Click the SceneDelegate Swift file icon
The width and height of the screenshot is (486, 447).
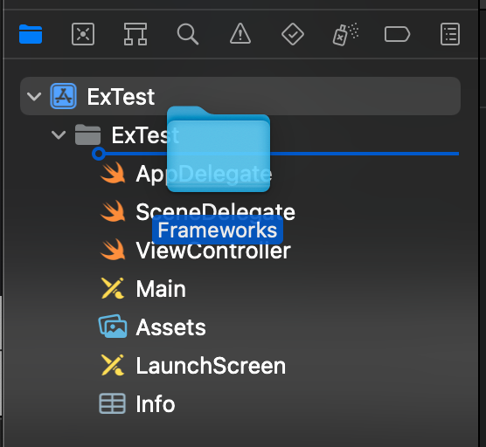coord(113,211)
